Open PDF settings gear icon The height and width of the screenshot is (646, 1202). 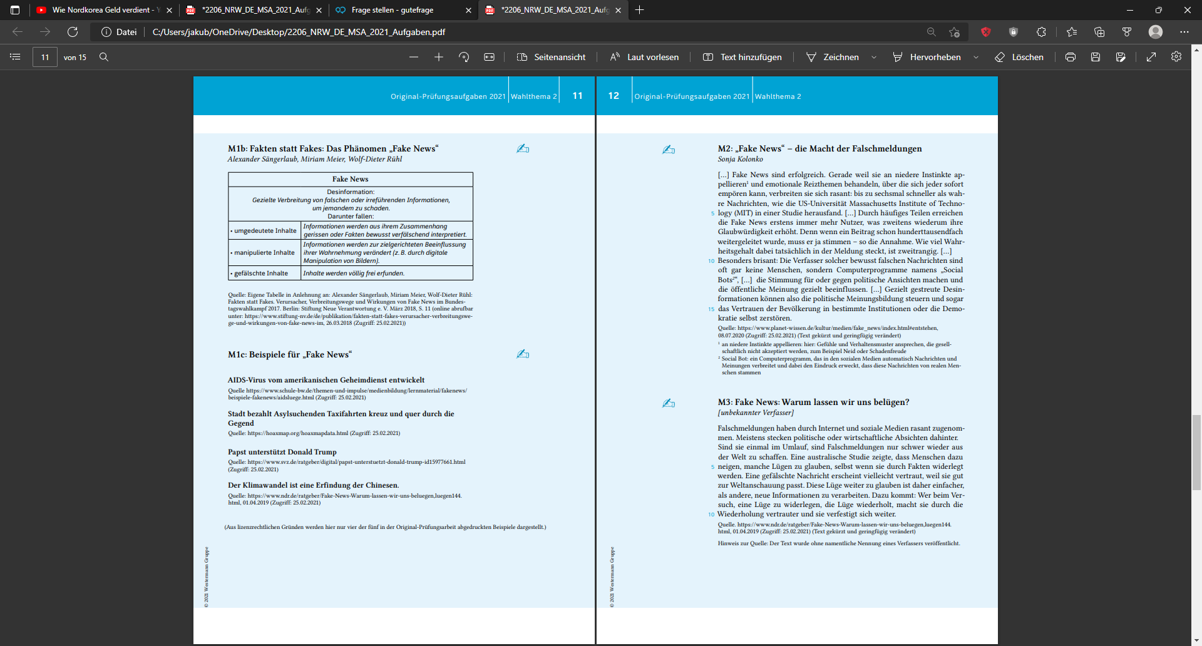[1176, 57]
